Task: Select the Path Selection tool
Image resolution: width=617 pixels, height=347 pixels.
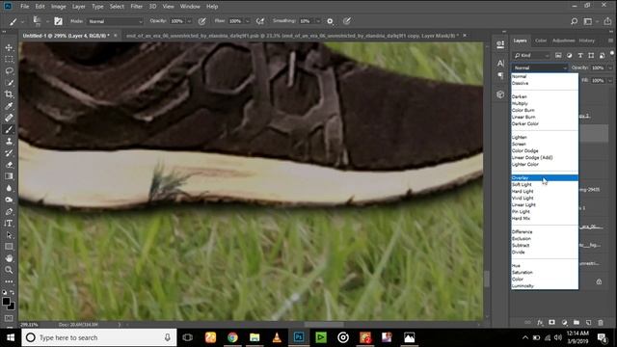Action: pos(9,235)
